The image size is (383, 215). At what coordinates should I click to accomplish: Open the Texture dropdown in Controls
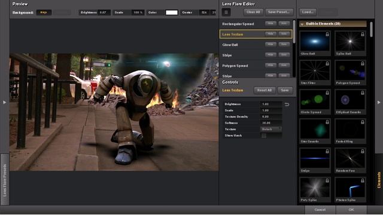pos(271,129)
